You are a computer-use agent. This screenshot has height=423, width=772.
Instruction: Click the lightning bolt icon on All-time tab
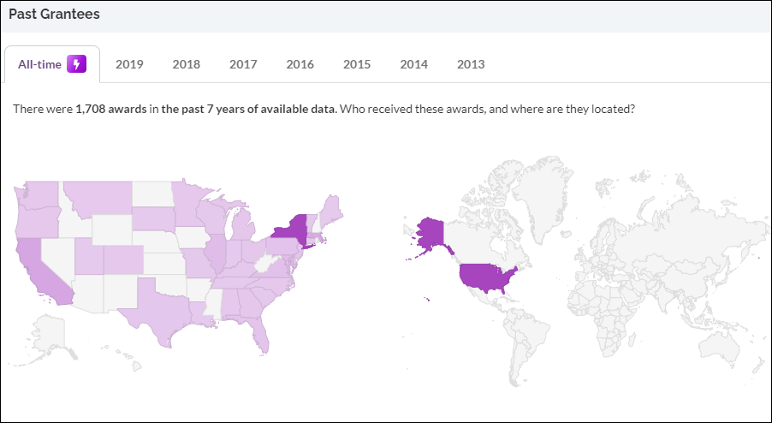coord(78,64)
